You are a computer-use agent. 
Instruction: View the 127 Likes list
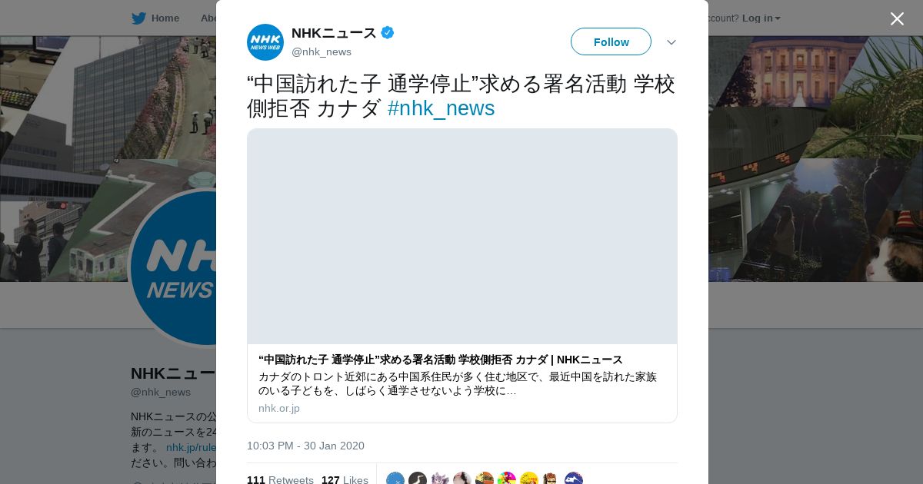pos(345,479)
